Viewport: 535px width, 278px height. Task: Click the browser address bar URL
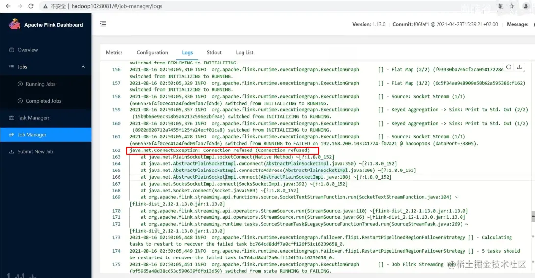(x=117, y=6)
